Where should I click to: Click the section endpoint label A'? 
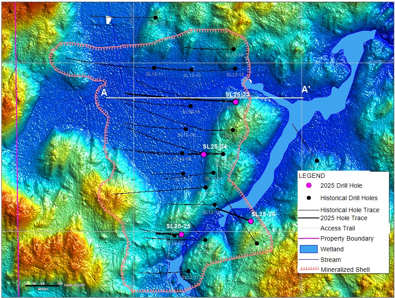click(x=306, y=89)
